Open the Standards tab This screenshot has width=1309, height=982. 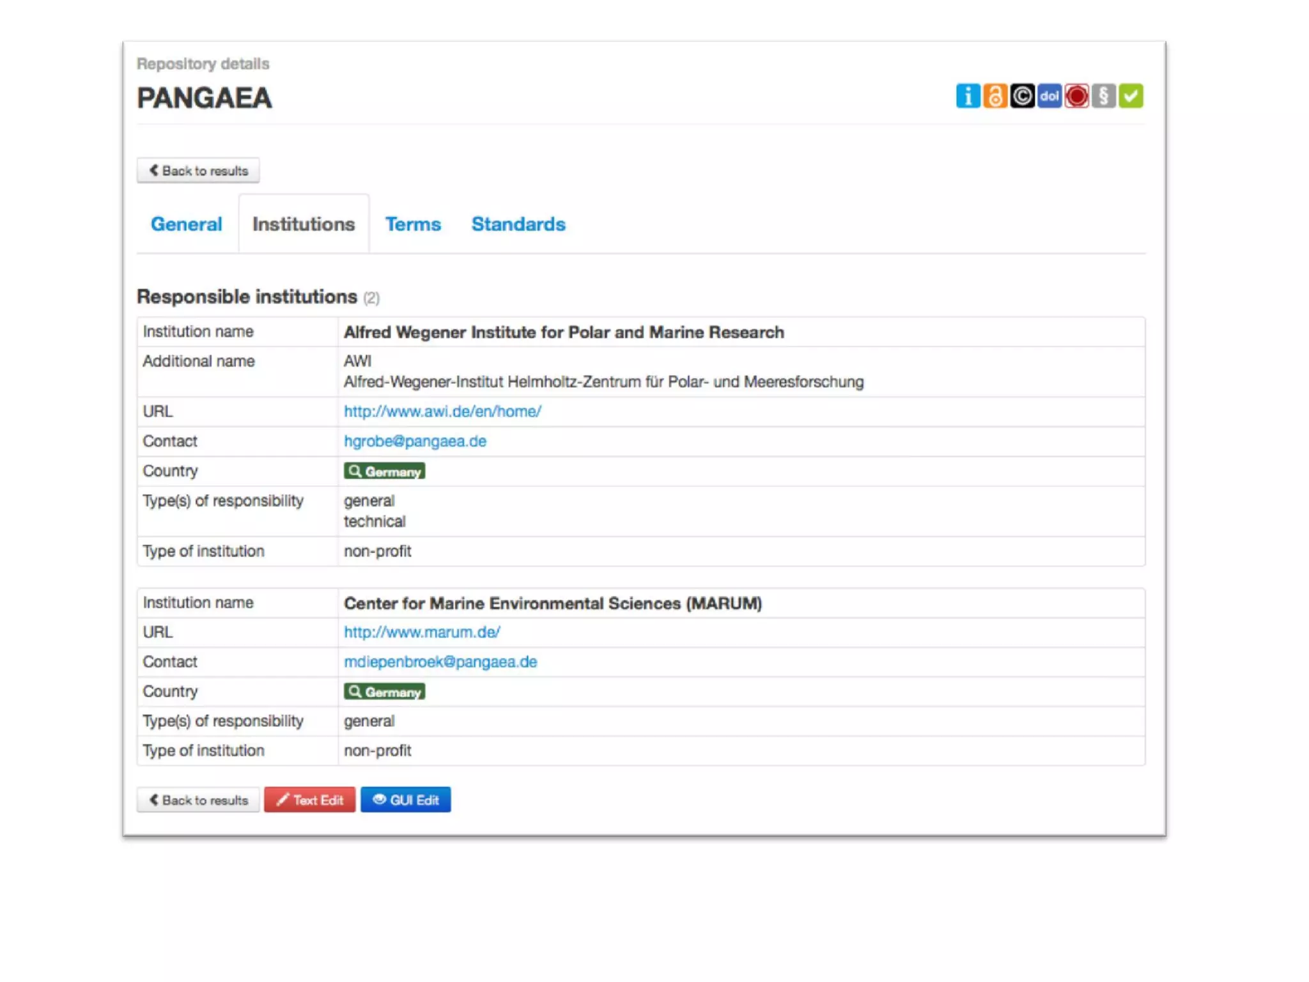click(x=518, y=224)
